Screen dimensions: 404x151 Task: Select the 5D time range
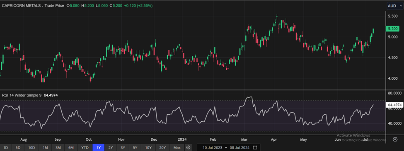(18, 148)
